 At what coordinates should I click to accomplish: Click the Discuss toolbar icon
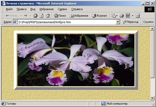click(138, 16)
